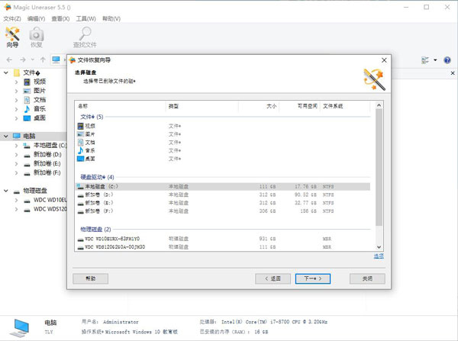Open view options dropdown arrow
Screen dimensions: 458x341
click(x=435, y=60)
